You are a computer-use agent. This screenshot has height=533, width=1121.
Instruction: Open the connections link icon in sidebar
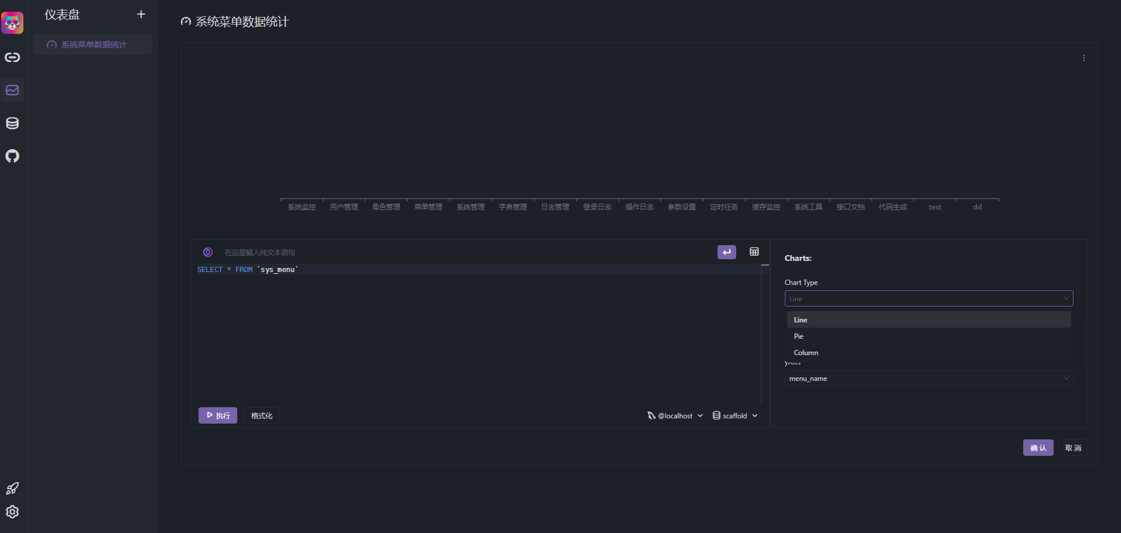point(12,57)
